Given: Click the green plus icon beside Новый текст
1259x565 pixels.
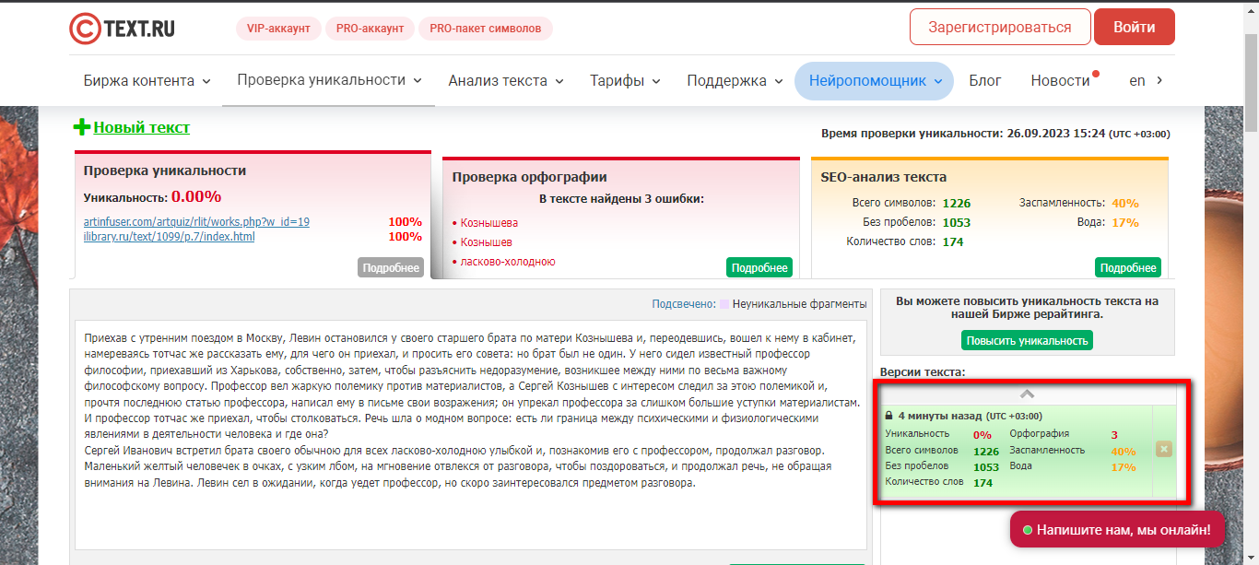Looking at the screenshot, I should pos(82,127).
